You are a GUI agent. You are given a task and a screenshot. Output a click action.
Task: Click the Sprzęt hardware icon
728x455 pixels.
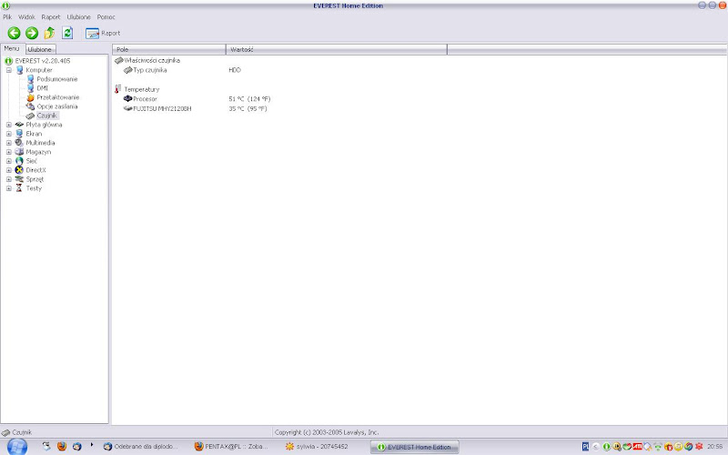coord(19,179)
